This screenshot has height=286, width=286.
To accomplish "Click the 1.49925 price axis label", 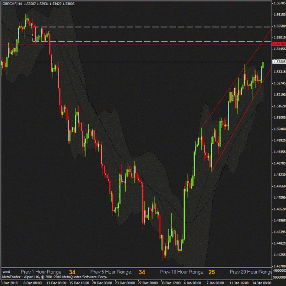I will [280, 140].
